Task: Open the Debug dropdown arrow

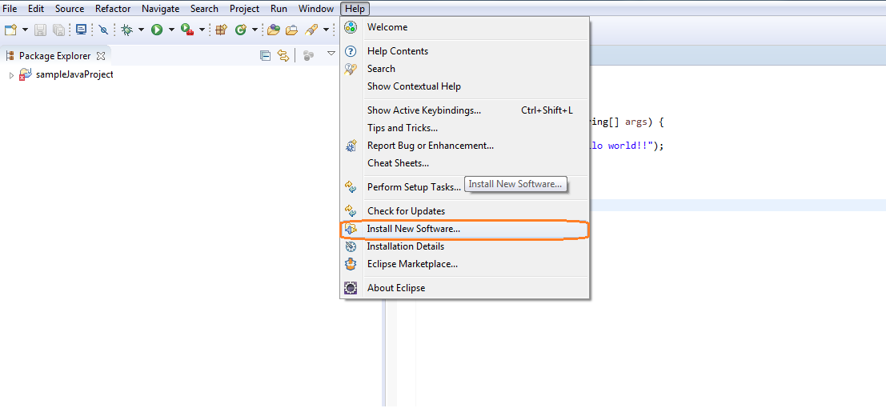Action: click(141, 30)
